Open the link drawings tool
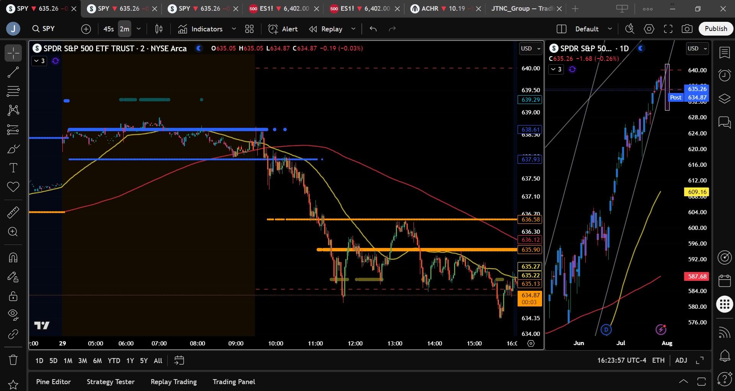 tap(13, 334)
